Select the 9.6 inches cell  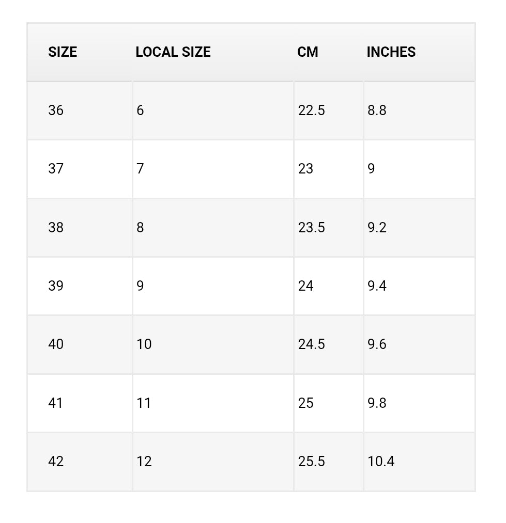[x=377, y=344]
